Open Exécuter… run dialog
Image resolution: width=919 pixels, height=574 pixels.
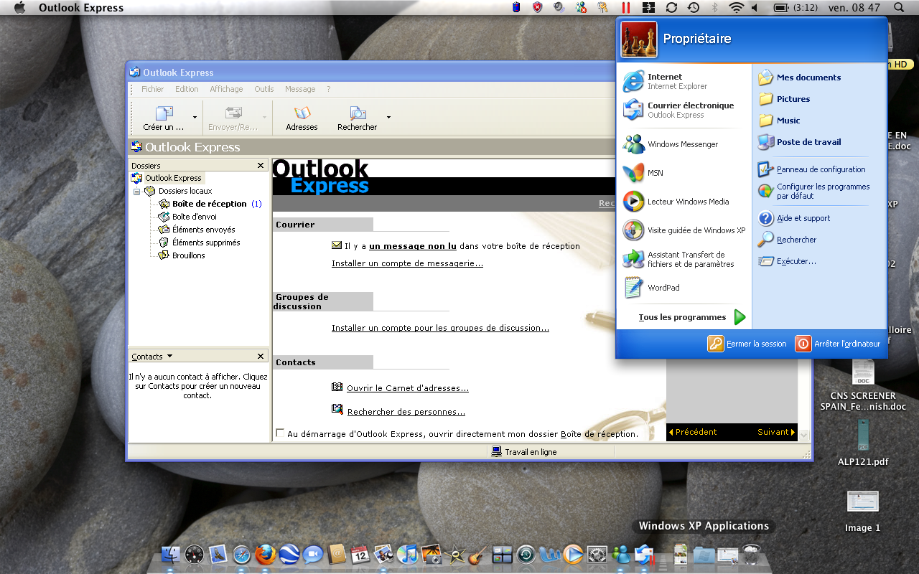787,261
